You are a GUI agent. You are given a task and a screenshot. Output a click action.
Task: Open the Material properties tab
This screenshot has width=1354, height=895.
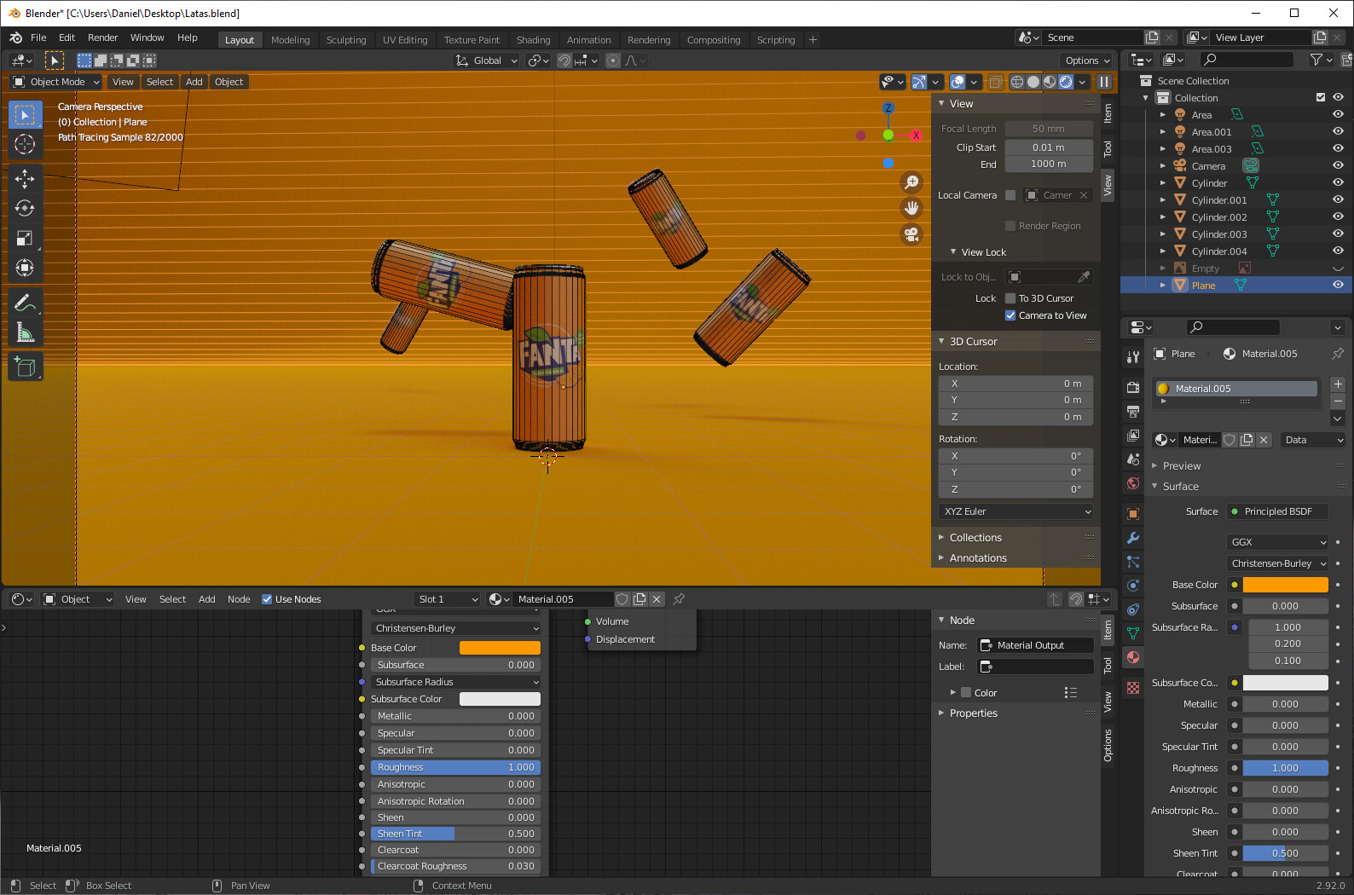point(1133,657)
